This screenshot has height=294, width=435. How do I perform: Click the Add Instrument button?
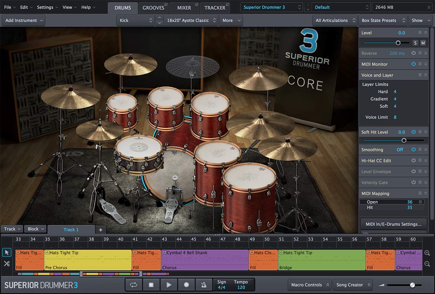click(x=24, y=20)
